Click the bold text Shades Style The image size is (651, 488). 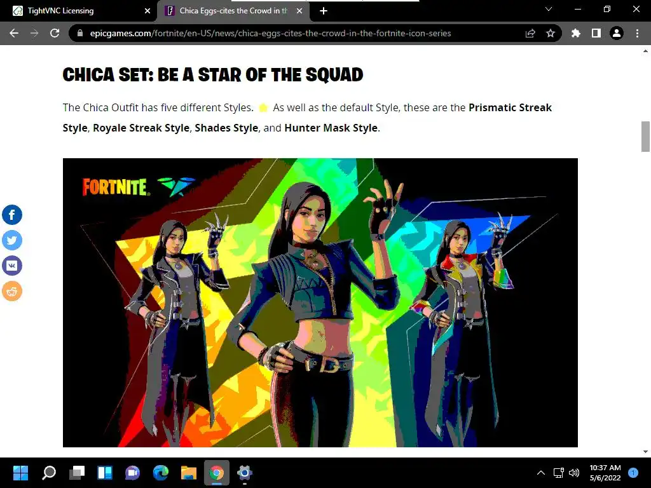pyautogui.click(x=226, y=128)
